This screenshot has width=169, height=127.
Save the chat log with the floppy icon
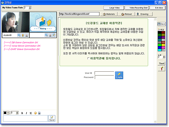(39, 113)
